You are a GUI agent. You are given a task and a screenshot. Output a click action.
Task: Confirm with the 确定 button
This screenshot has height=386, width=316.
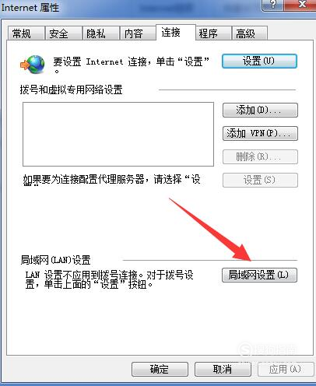pyautogui.click(x=160, y=369)
